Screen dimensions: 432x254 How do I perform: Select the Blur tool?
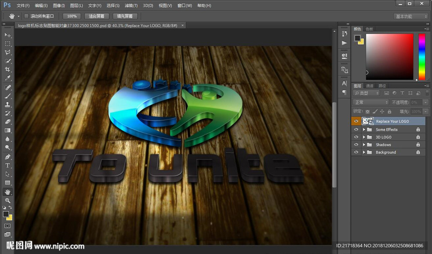(8, 139)
